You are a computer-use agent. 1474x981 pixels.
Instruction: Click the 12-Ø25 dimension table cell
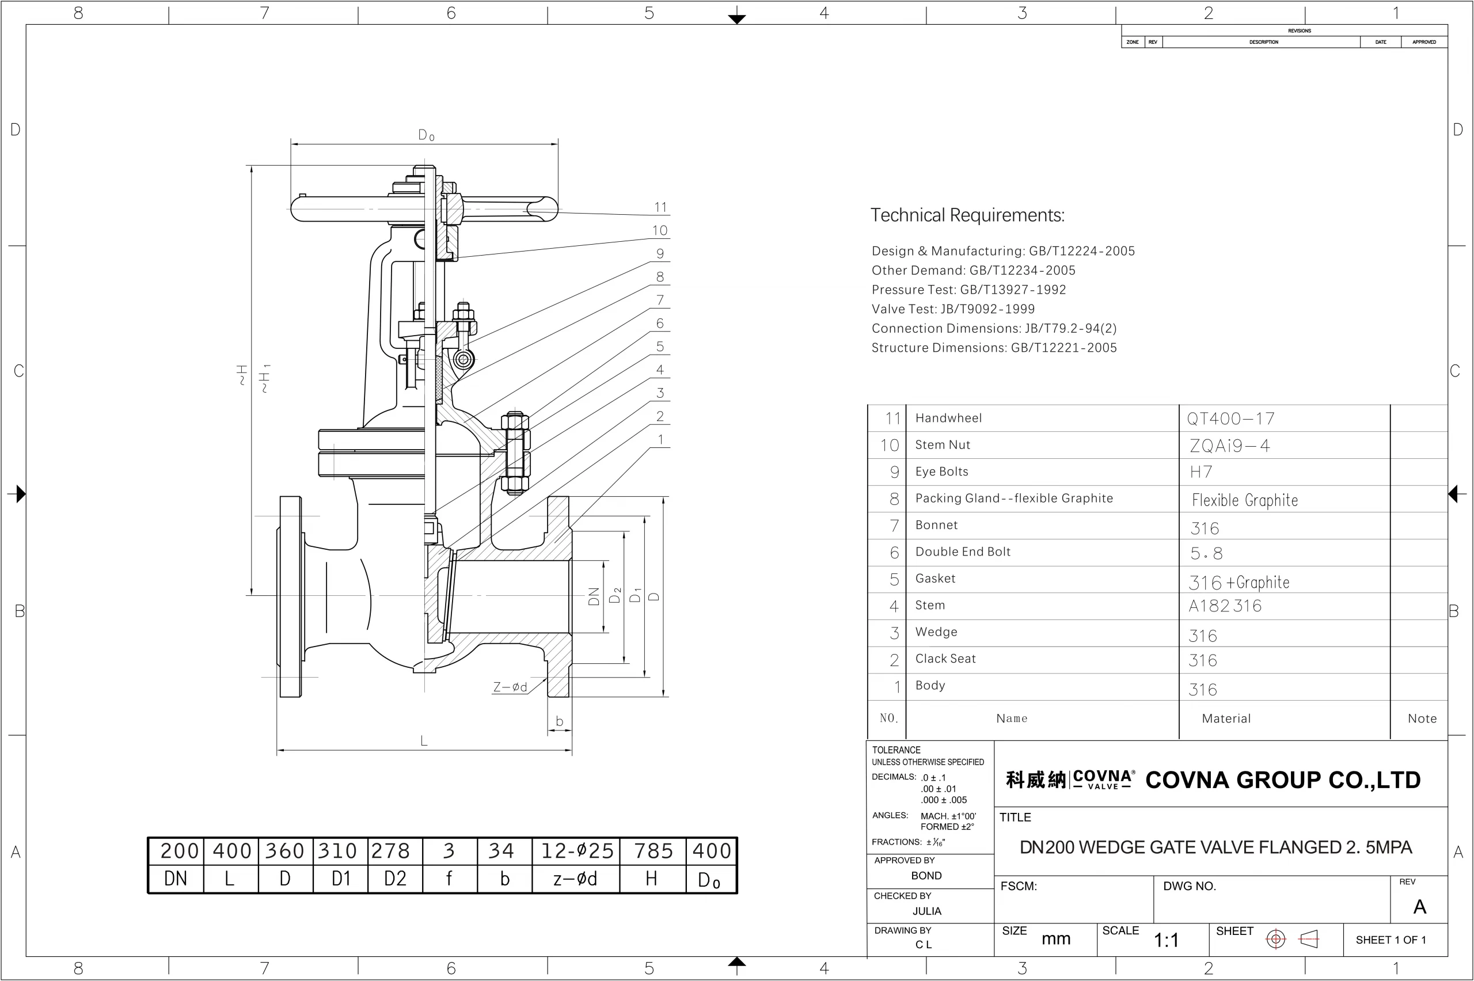click(576, 851)
